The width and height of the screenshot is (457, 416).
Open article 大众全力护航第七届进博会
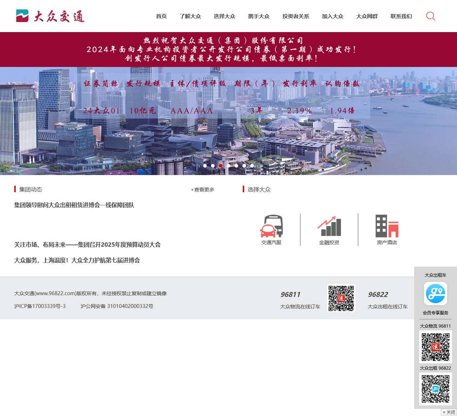pyautogui.click(x=77, y=260)
